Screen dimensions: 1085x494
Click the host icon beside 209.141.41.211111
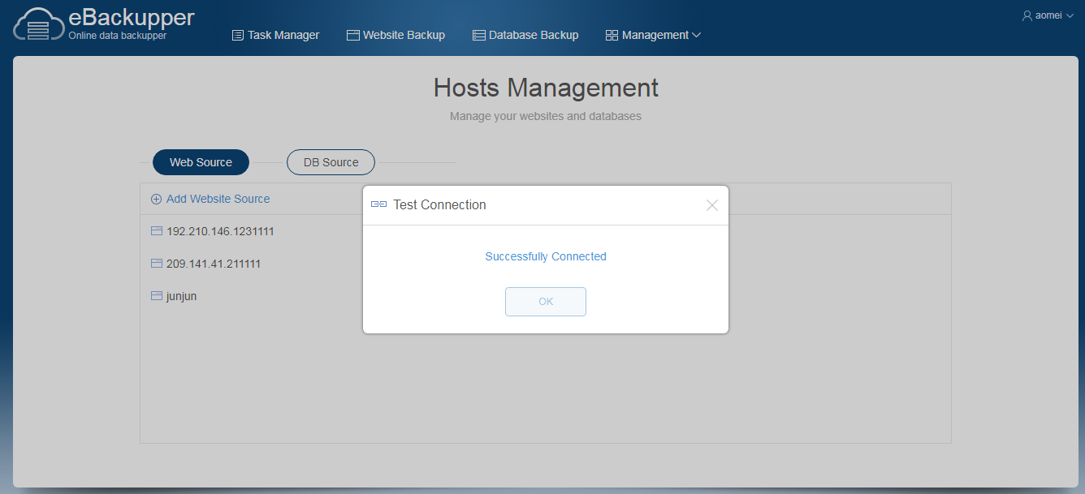click(157, 264)
